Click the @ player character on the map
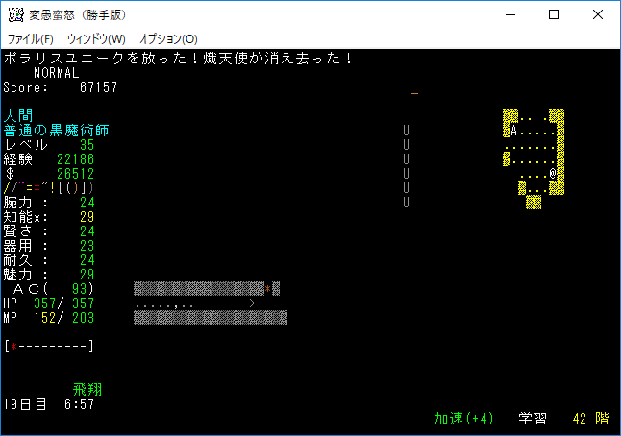Image resolution: width=621 pixels, height=436 pixels. coord(553,175)
